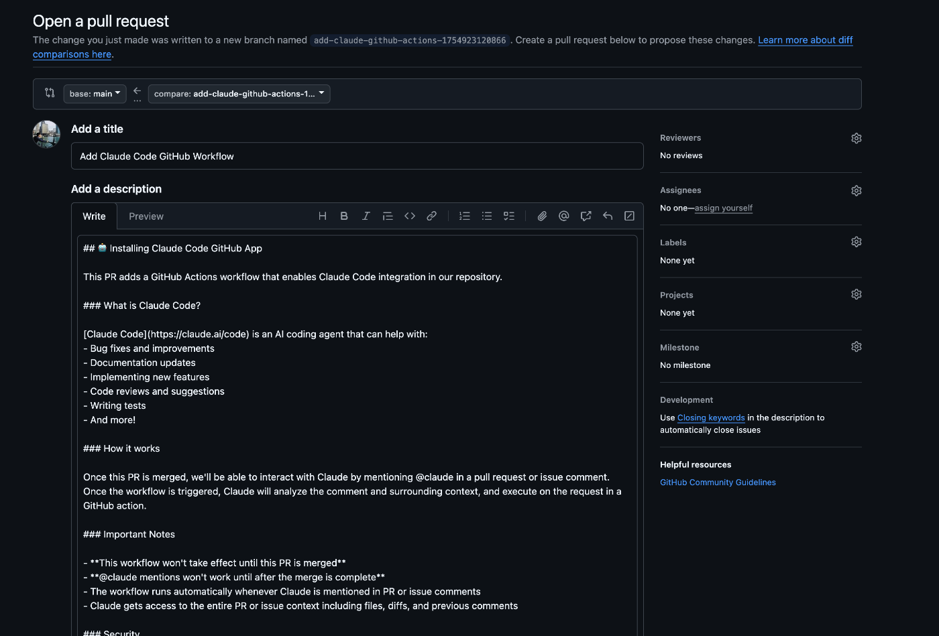Viewport: 939px width, 636px height.
Task: Click the branch name add-claude-github-actions-1754923120866
Action: click(410, 40)
